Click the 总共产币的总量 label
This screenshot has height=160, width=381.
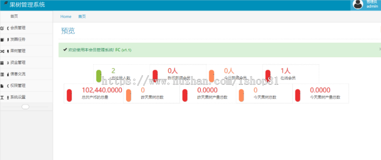[x=95, y=98]
